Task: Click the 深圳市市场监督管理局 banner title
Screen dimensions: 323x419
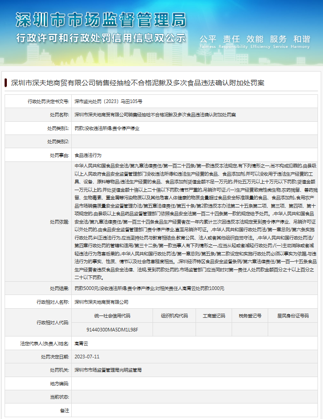Action: [x=101, y=20]
